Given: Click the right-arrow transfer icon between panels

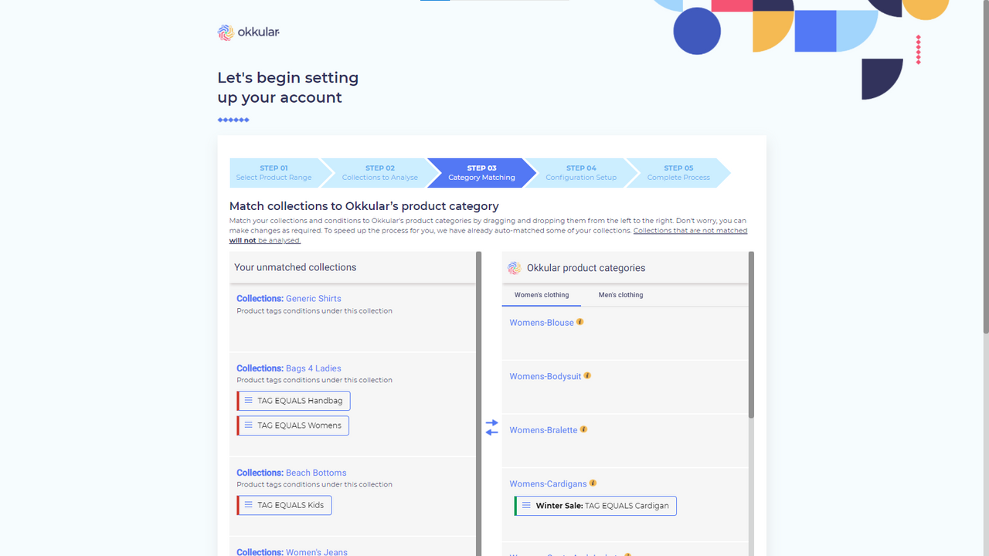Looking at the screenshot, I should 492,422.
